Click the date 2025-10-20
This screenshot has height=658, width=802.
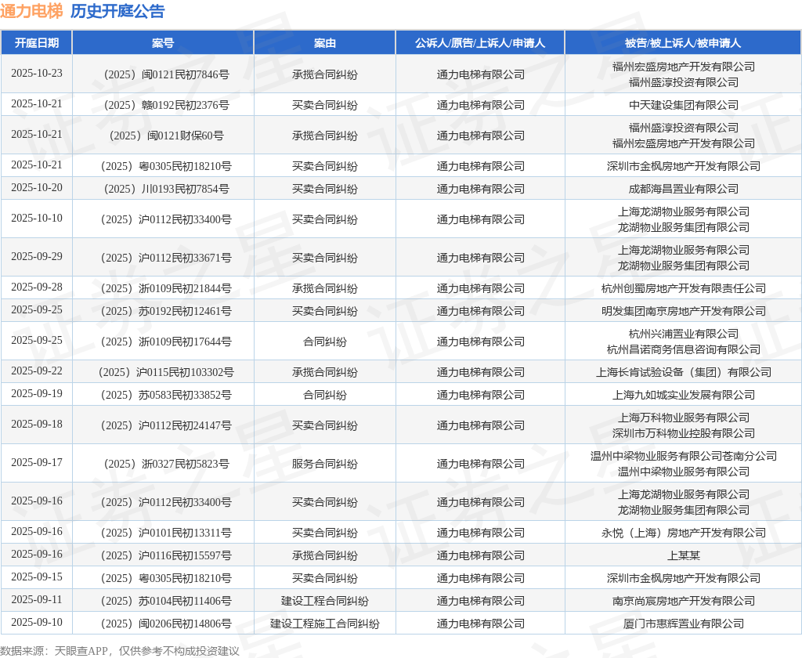(x=36, y=188)
